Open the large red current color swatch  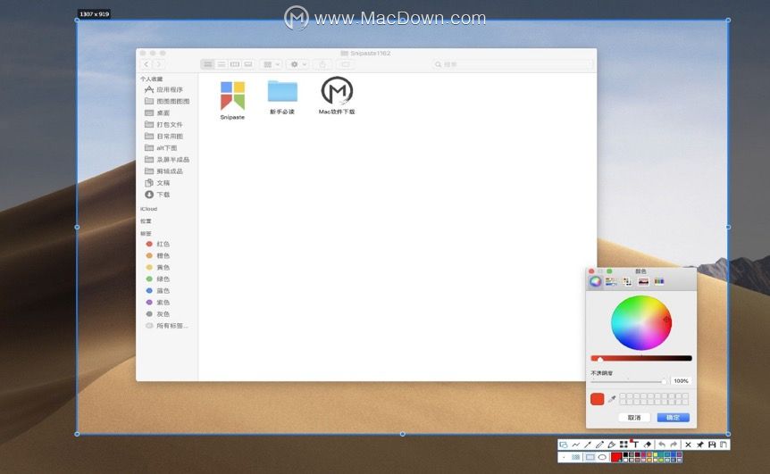[616, 457]
